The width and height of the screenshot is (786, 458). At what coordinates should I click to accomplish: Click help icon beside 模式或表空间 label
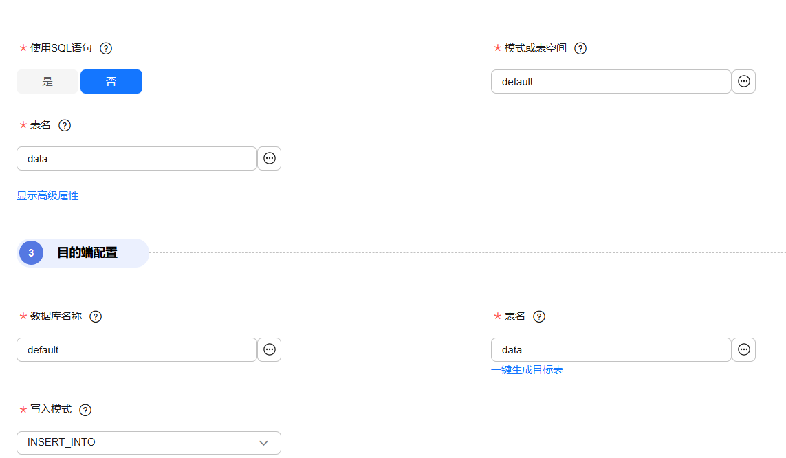click(x=580, y=48)
